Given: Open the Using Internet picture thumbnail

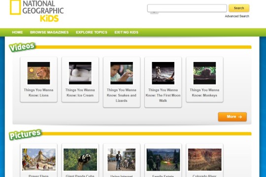Looking at the screenshot, I should point(122,160).
